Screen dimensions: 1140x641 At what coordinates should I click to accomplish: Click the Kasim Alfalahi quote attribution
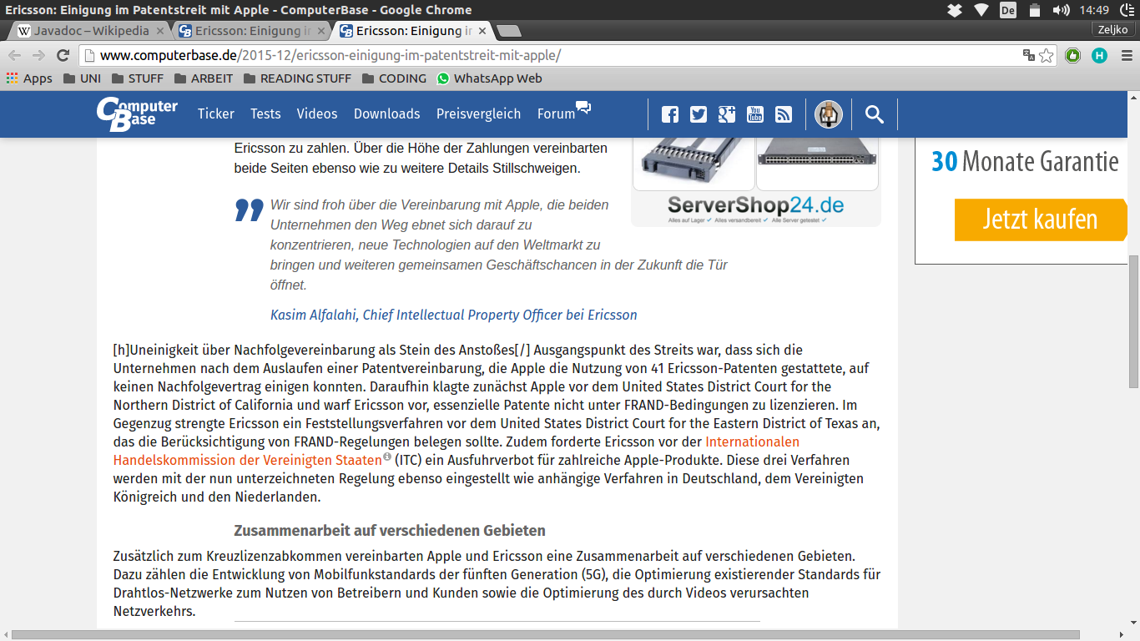click(453, 315)
